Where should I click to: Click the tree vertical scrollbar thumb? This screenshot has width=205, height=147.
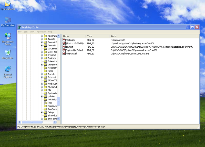pyautogui.click(x=58, y=101)
